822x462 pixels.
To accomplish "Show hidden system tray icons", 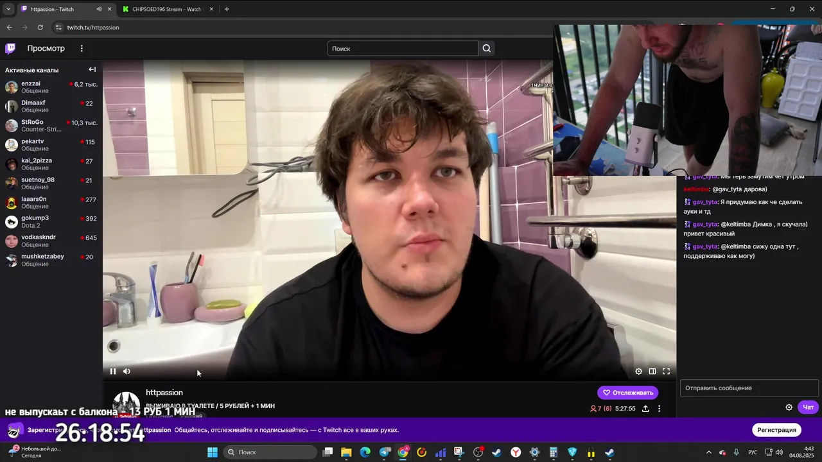I will (x=709, y=452).
